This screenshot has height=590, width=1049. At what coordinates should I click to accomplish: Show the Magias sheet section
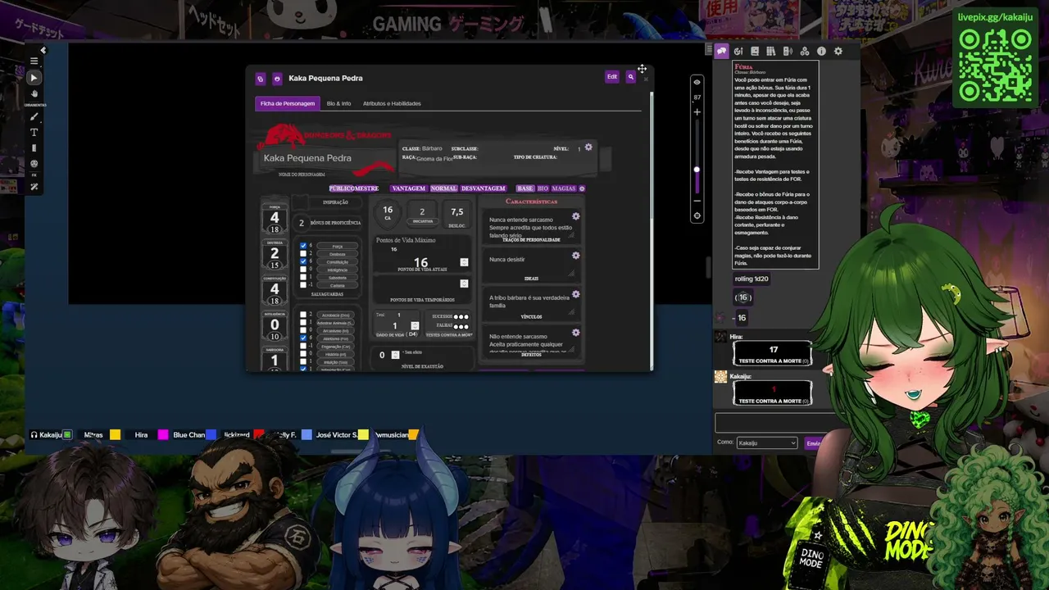click(564, 188)
